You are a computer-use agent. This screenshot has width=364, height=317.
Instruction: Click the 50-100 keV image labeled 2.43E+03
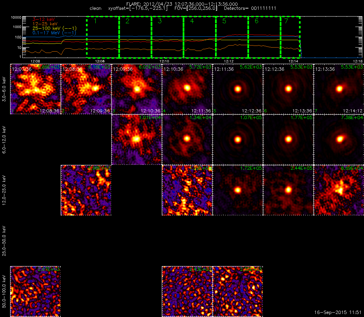(x=187, y=291)
